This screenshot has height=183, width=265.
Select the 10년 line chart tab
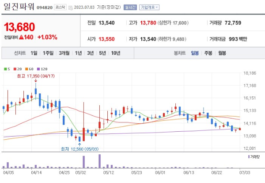[116, 53]
